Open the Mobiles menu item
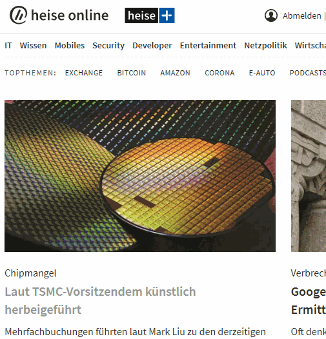The image size is (326, 339). pyautogui.click(x=70, y=46)
